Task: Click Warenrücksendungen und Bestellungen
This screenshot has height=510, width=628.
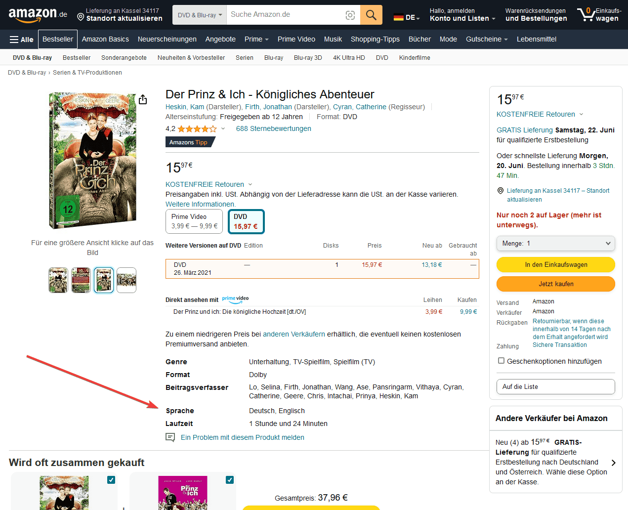Action: [536, 15]
